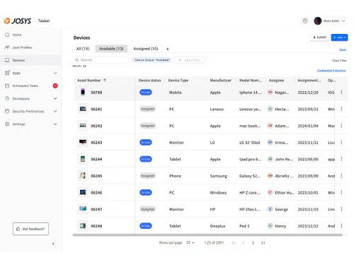Click the Save link

[x=343, y=50]
